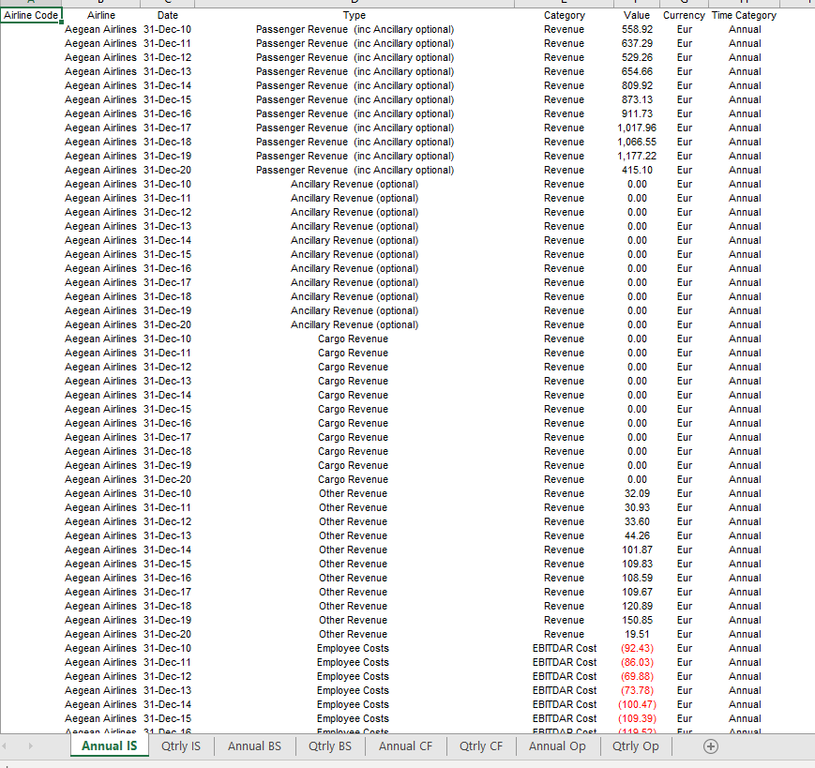Switch to the Qtrly IS sheet tab
Screen dimensions: 815x768
point(181,746)
